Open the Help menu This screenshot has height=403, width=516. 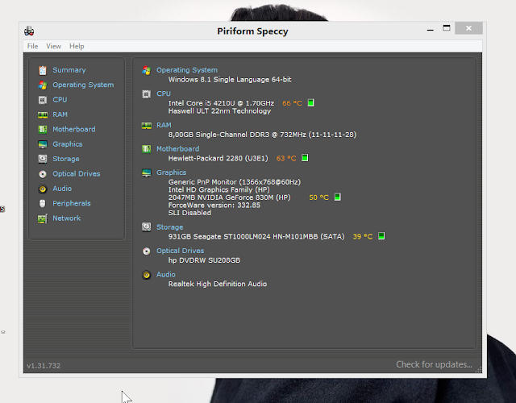click(x=77, y=47)
